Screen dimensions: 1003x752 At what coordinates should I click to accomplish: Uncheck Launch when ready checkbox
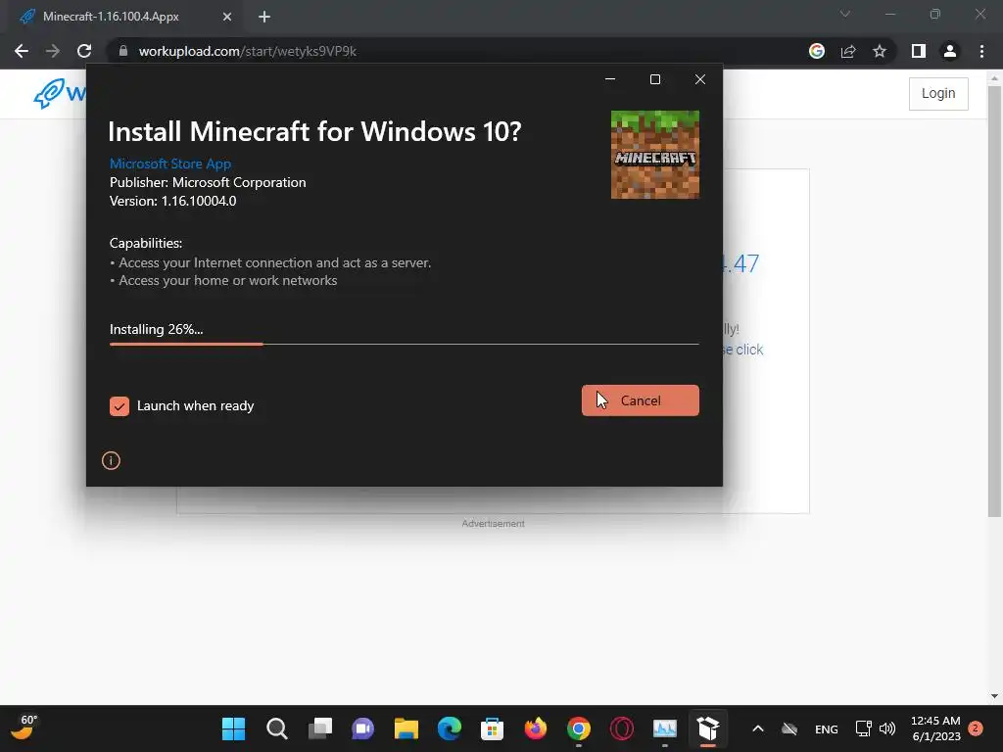point(119,406)
